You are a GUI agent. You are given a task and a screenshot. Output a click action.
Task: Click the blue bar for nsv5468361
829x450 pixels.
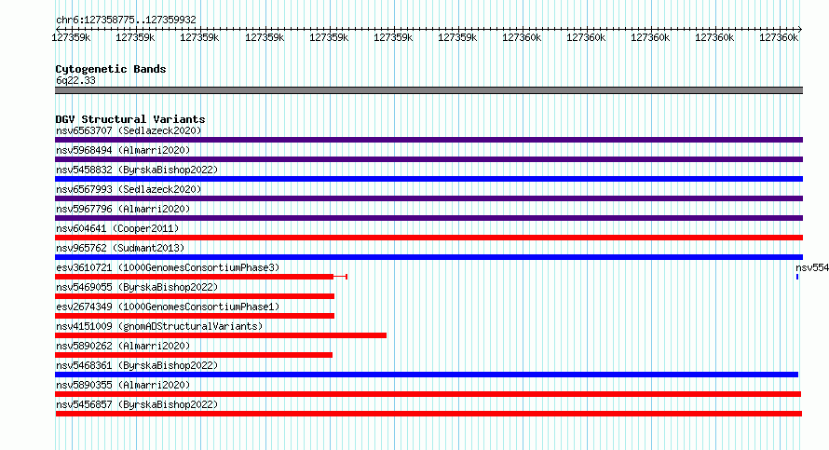(x=427, y=375)
